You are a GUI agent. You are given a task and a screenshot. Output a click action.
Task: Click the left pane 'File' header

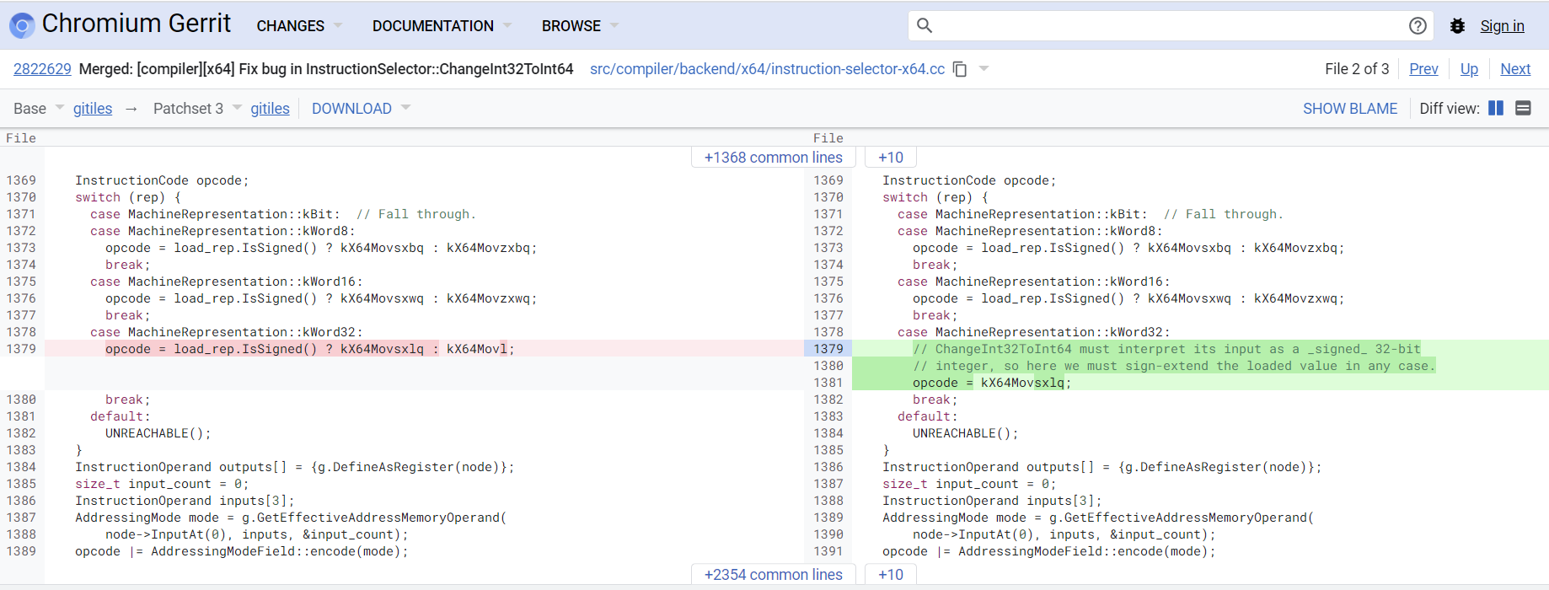click(x=21, y=138)
